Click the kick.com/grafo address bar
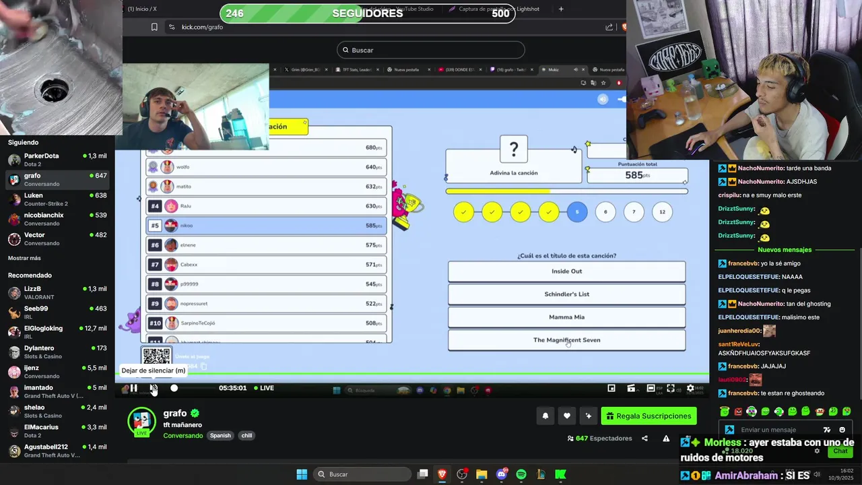The image size is (862, 485). click(x=202, y=27)
